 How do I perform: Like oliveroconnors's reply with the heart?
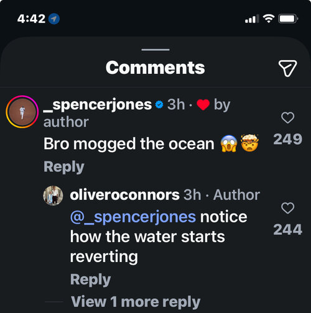click(287, 208)
